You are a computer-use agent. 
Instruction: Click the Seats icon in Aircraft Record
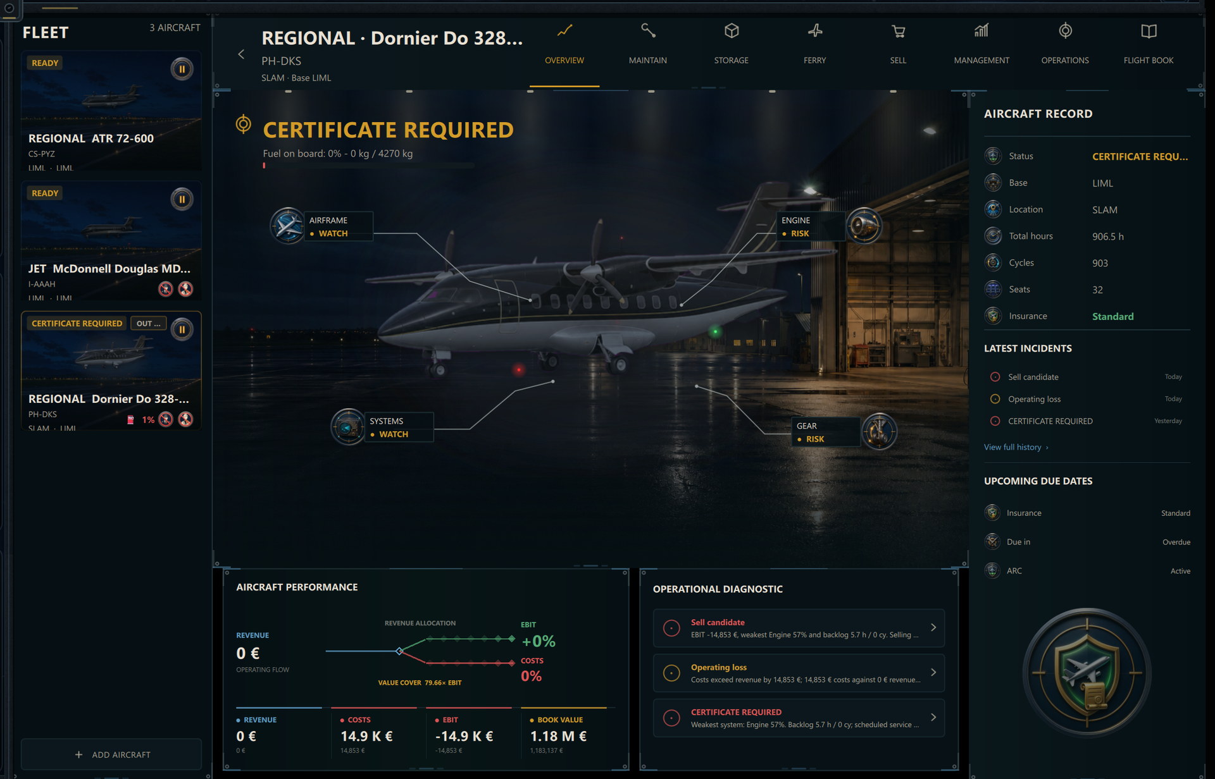[994, 289]
